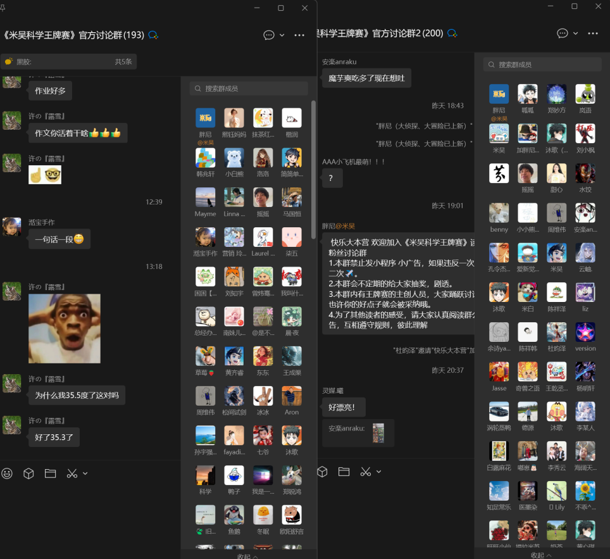Screen dimensions: 610x559
Task: Collapse the member list with 收起 in group 2 window
Action: tap(541, 555)
